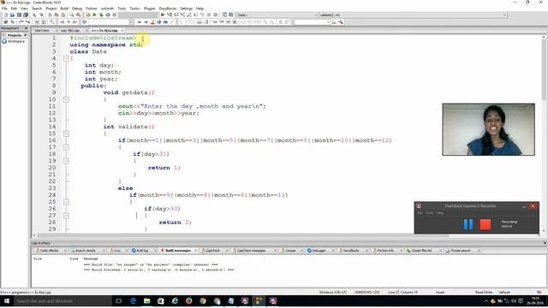This screenshot has width=548, height=308.
Task: Collapse the class Date fold on line 4
Action: point(66,59)
